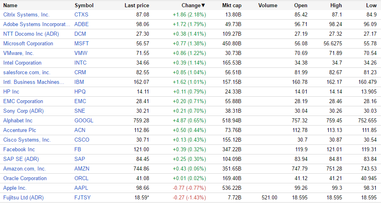Open Adobe Systems Incorporated company link
Screen dimensions: 381x203
tap(37, 24)
